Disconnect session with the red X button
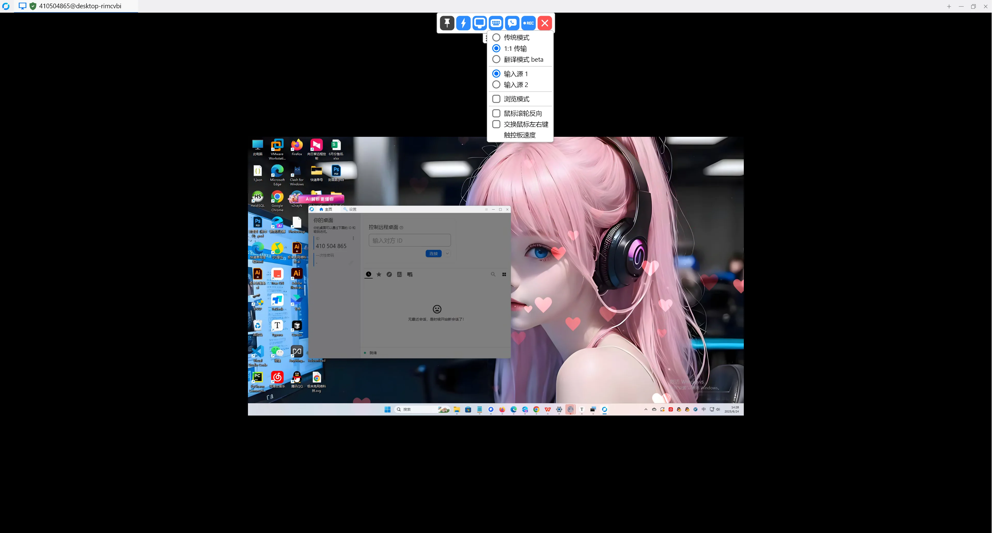 (545, 23)
